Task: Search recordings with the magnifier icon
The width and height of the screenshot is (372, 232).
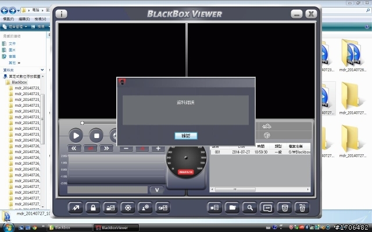Action: tap(249, 208)
